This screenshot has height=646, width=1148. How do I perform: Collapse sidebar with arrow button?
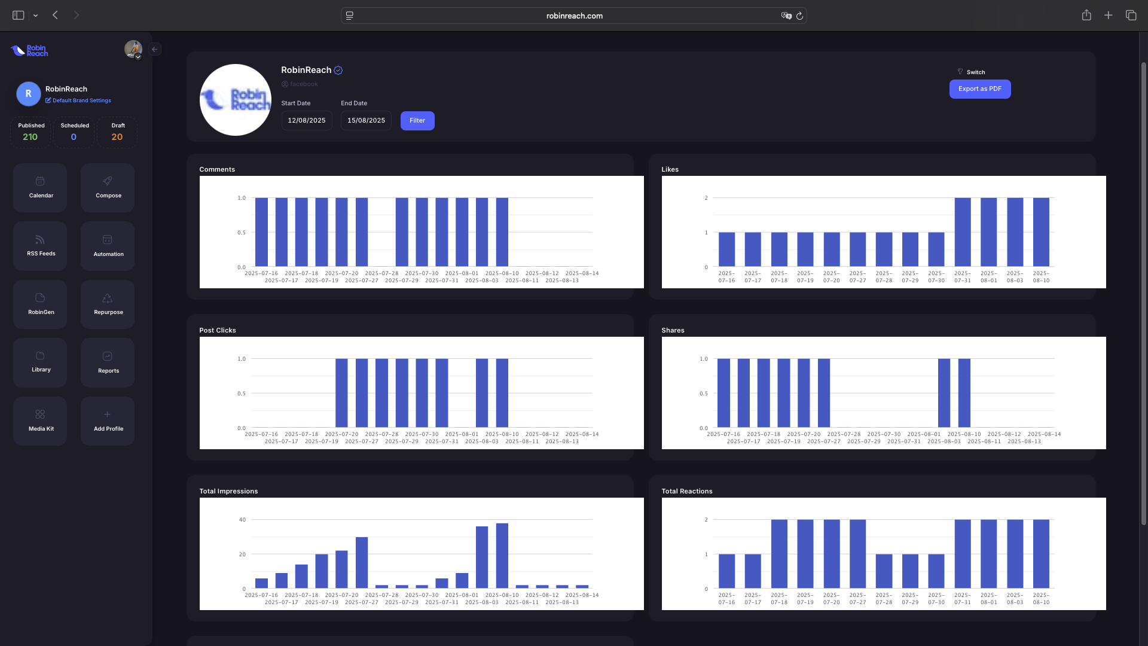coord(155,50)
